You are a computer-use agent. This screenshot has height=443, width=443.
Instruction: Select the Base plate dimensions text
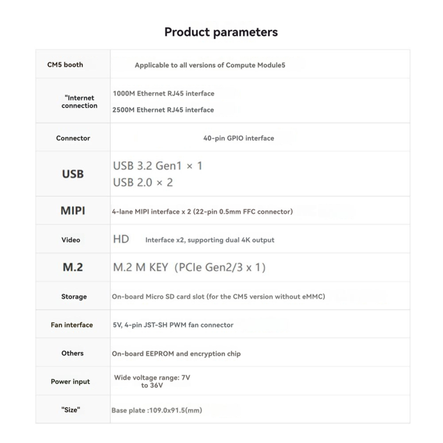157,410
